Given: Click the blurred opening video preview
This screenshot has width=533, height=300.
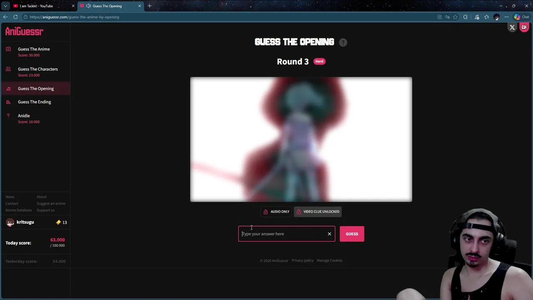Looking at the screenshot, I should click(x=301, y=139).
